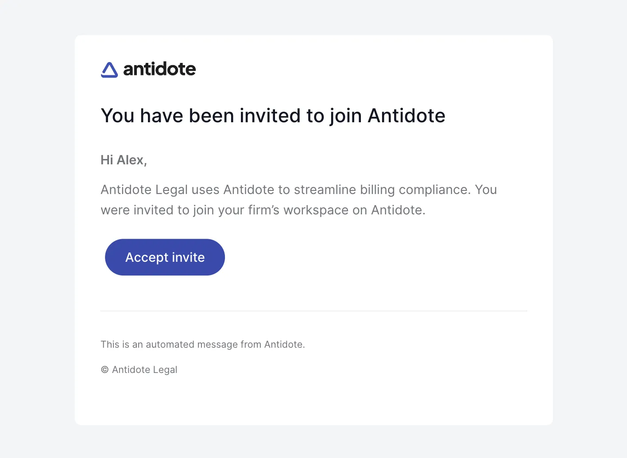Select the heading 'You have been invited to join Antidote'
The width and height of the screenshot is (627, 458).
tap(273, 116)
